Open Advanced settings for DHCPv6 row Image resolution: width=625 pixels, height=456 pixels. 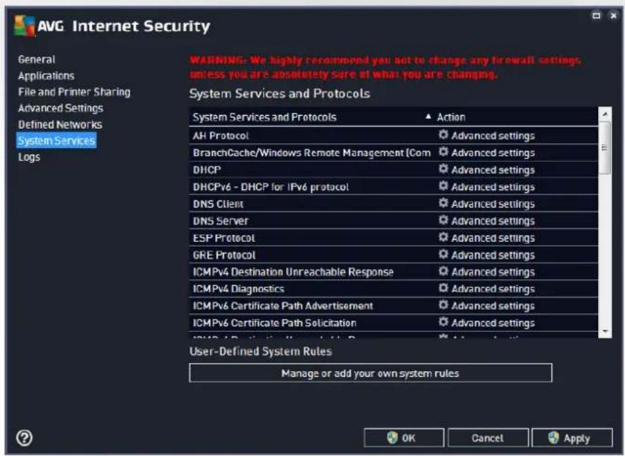[493, 187]
